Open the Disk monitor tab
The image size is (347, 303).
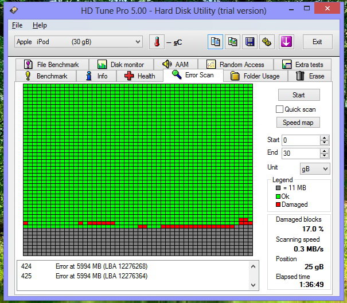coord(120,65)
